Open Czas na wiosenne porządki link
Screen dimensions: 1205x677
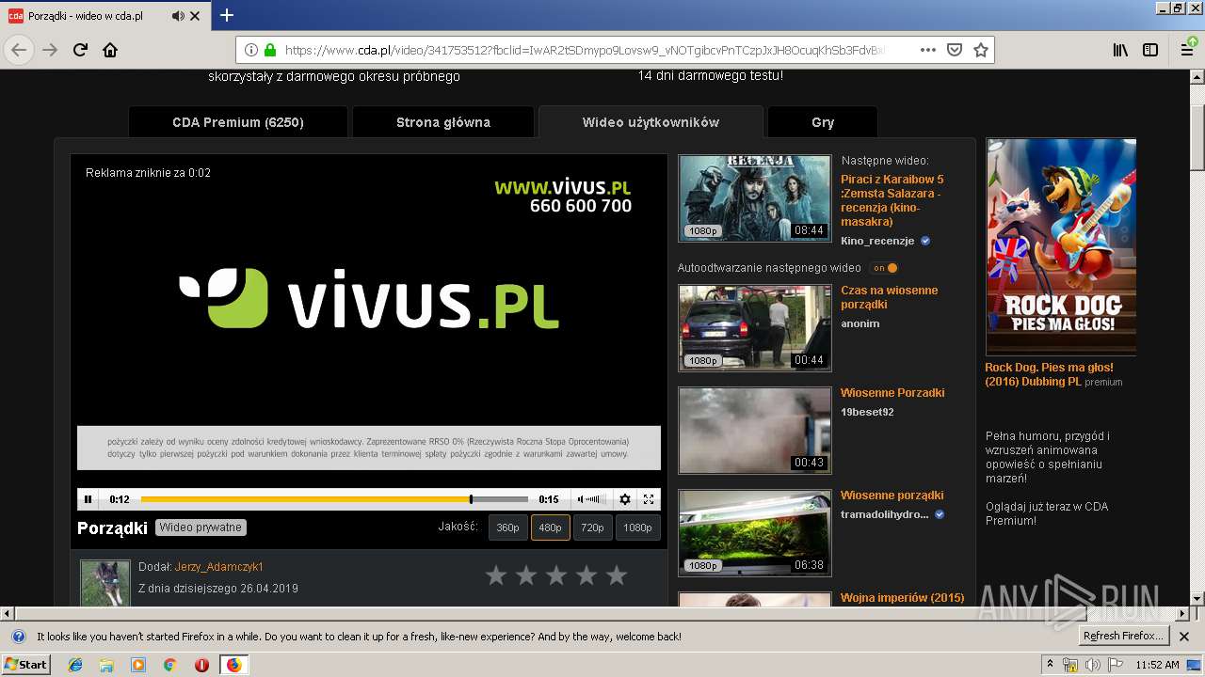tap(890, 297)
